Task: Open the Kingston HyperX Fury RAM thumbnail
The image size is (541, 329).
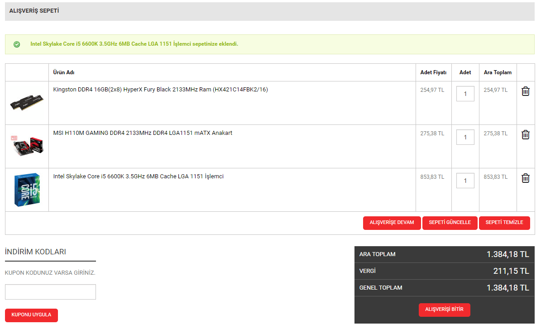Action: pos(27,102)
